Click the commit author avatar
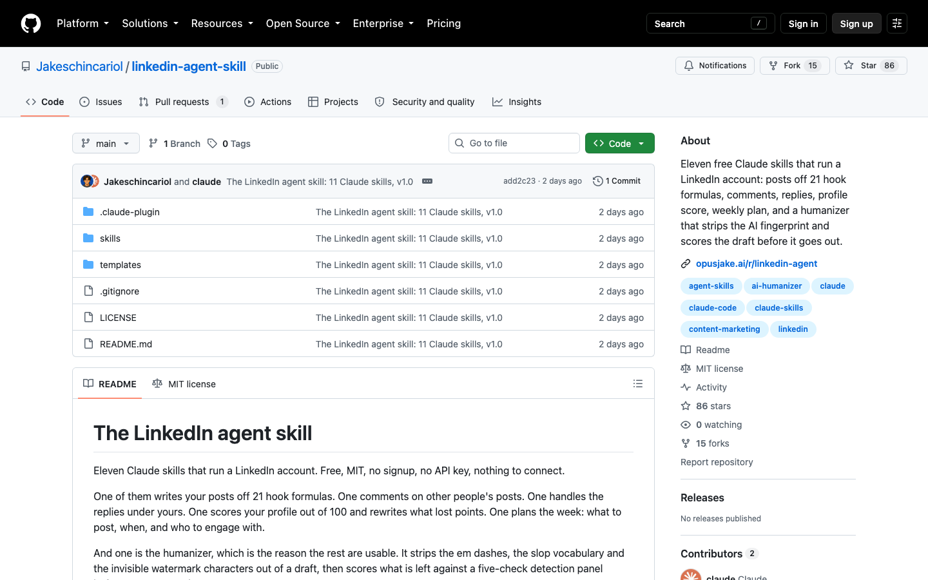928x580 pixels. coord(86,181)
